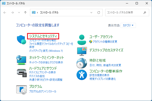Open ネットワークとインターネット category link

46,58
